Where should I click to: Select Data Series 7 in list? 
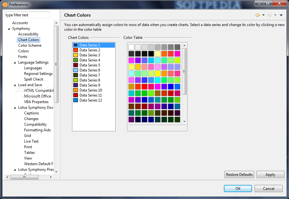pyautogui.click(x=94, y=75)
